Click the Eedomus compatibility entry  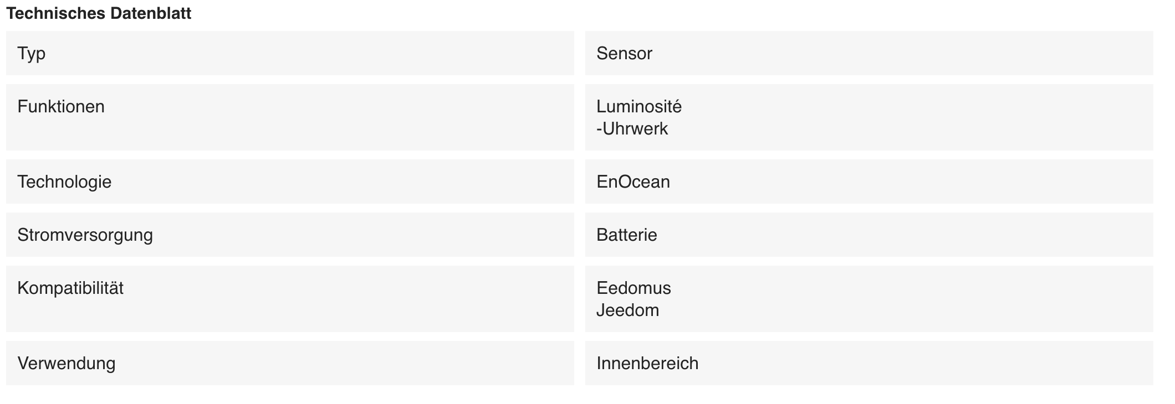pyautogui.click(x=634, y=288)
